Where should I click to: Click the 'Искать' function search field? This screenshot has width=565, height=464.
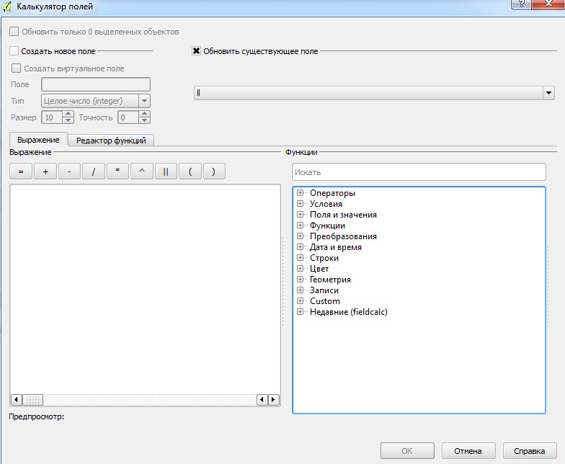[x=419, y=172]
